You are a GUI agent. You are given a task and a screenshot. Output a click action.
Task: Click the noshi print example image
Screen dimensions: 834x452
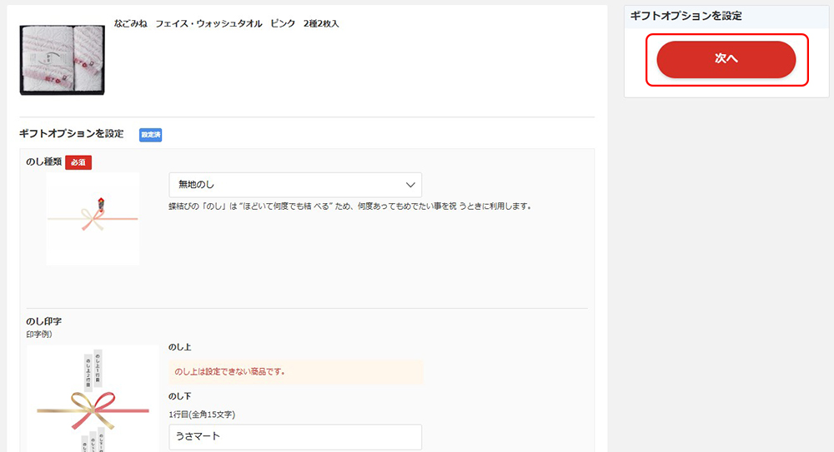[x=93, y=399]
